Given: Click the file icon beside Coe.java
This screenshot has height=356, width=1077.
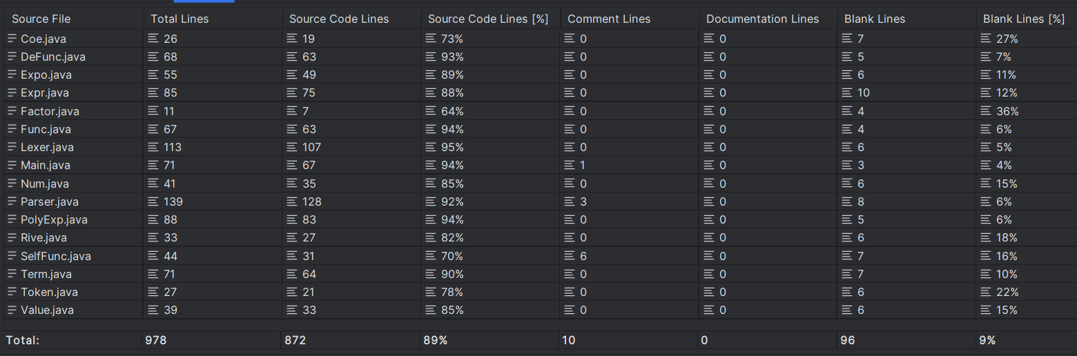Looking at the screenshot, I should tap(12, 39).
